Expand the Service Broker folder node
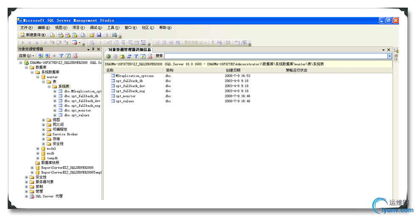Viewport: 416px width, 217px height. pos(43,134)
